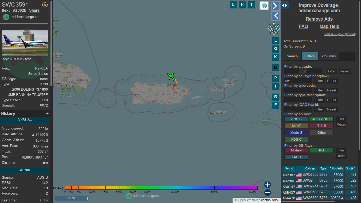Screen dimensions: 361x203
Task: Click the ICAO hex id filter field
Action: click(298, 109)
